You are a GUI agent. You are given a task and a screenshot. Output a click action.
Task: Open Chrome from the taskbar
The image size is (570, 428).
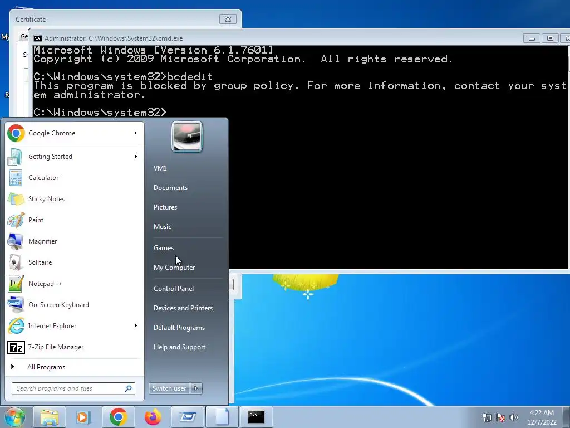point(118,417)
